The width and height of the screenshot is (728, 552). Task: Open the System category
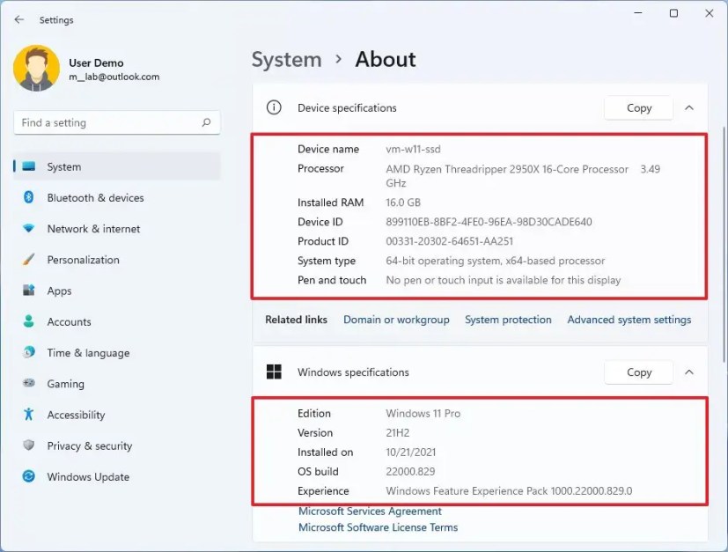[x=117, y=166]
